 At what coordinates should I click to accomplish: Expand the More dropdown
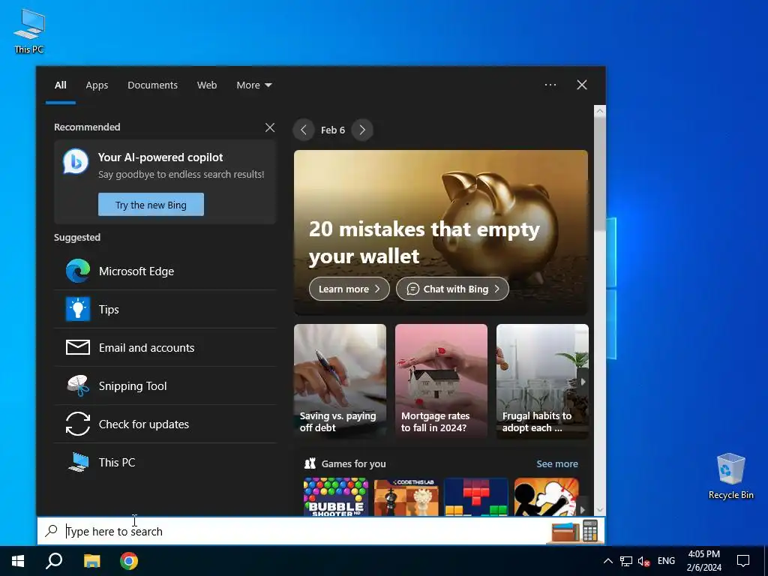click(253, 85)
